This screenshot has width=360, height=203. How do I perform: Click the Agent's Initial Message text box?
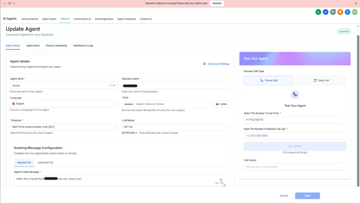click(x=120, y=181)
